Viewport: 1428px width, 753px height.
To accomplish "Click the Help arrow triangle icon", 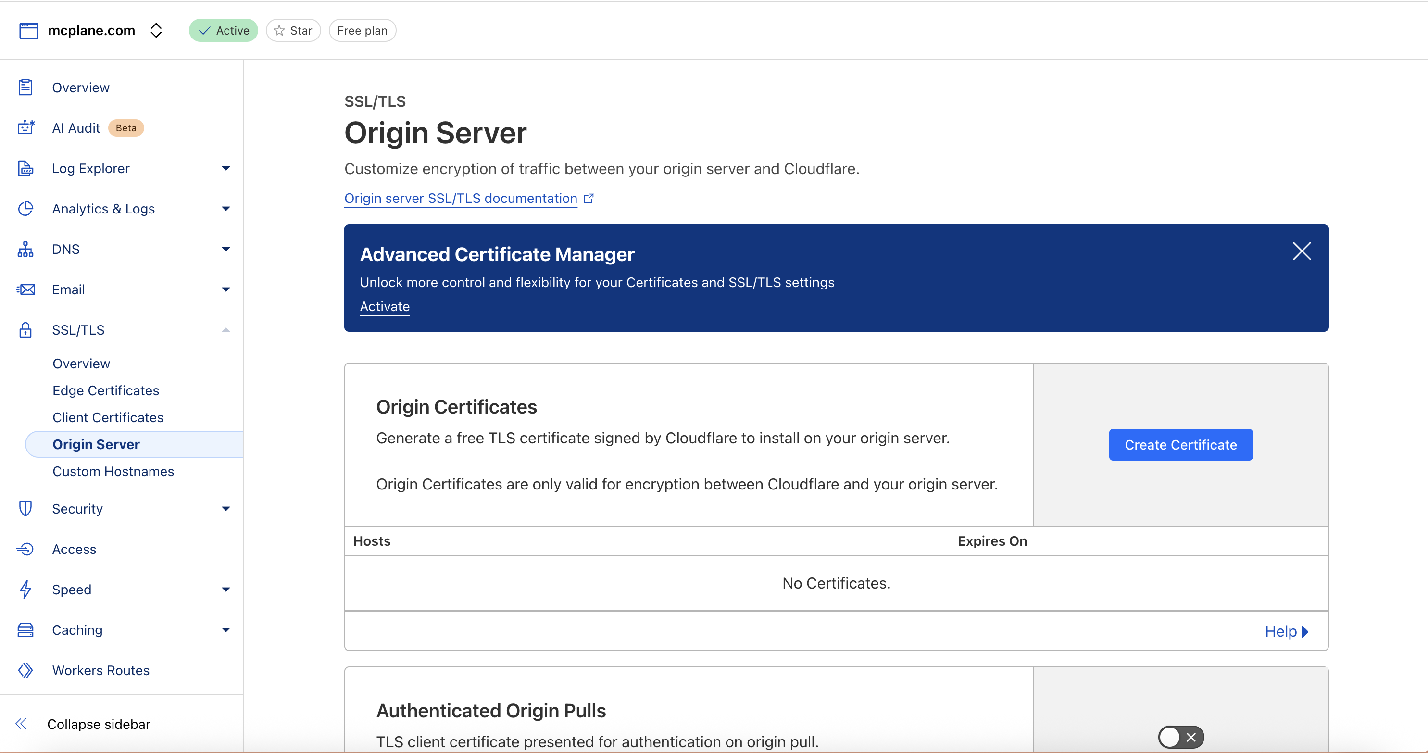I will pos(1305,631).
